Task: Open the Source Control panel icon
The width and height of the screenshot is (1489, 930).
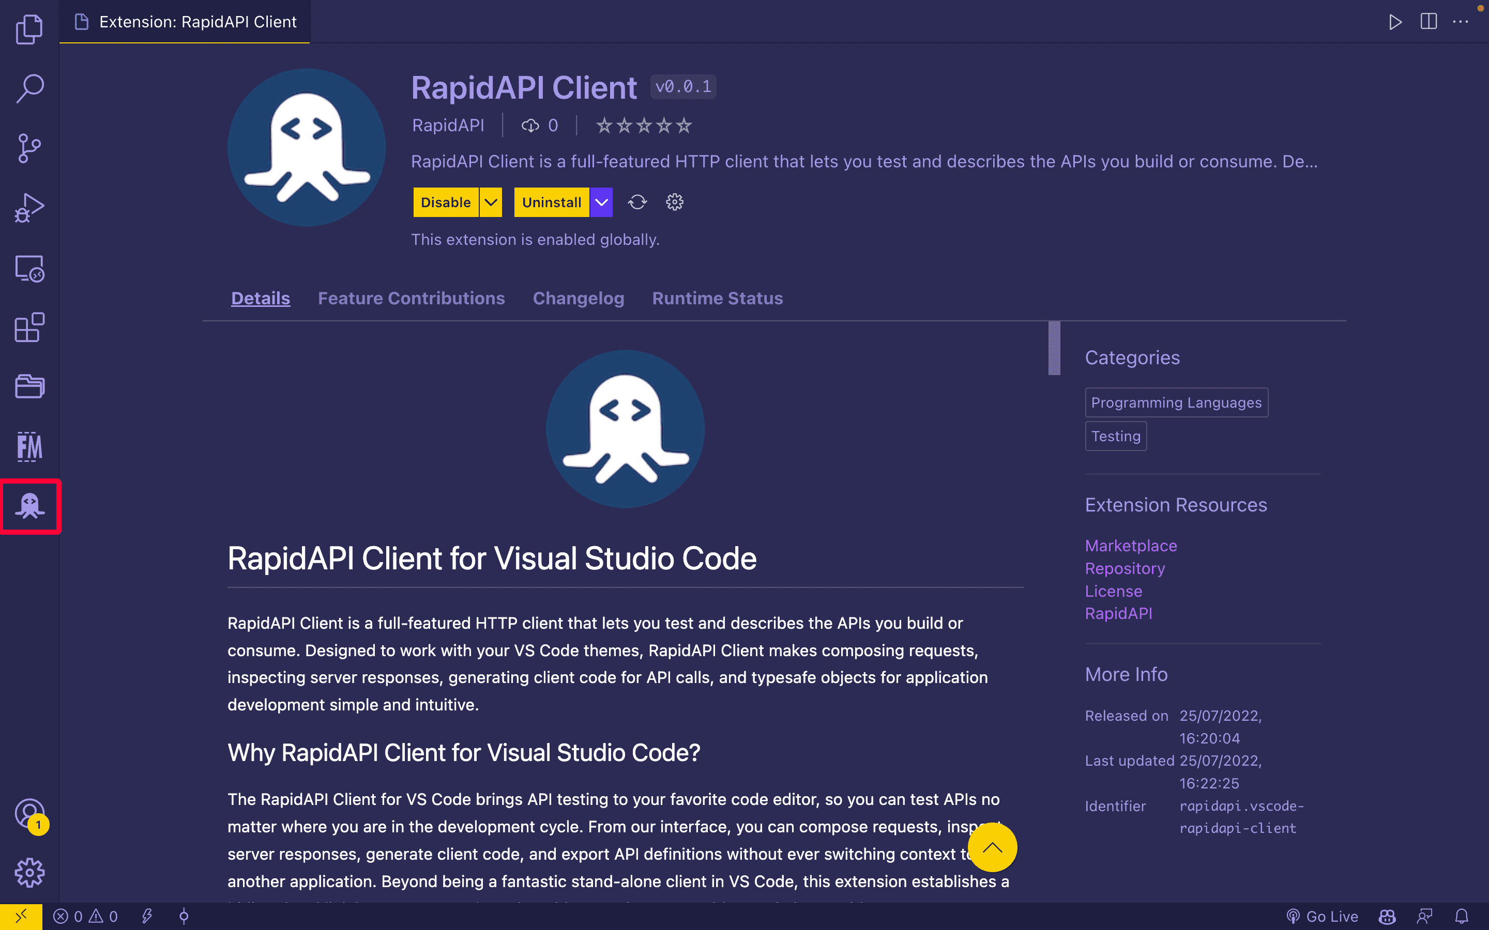Action: pyautogui.click(x=29, y=149)
